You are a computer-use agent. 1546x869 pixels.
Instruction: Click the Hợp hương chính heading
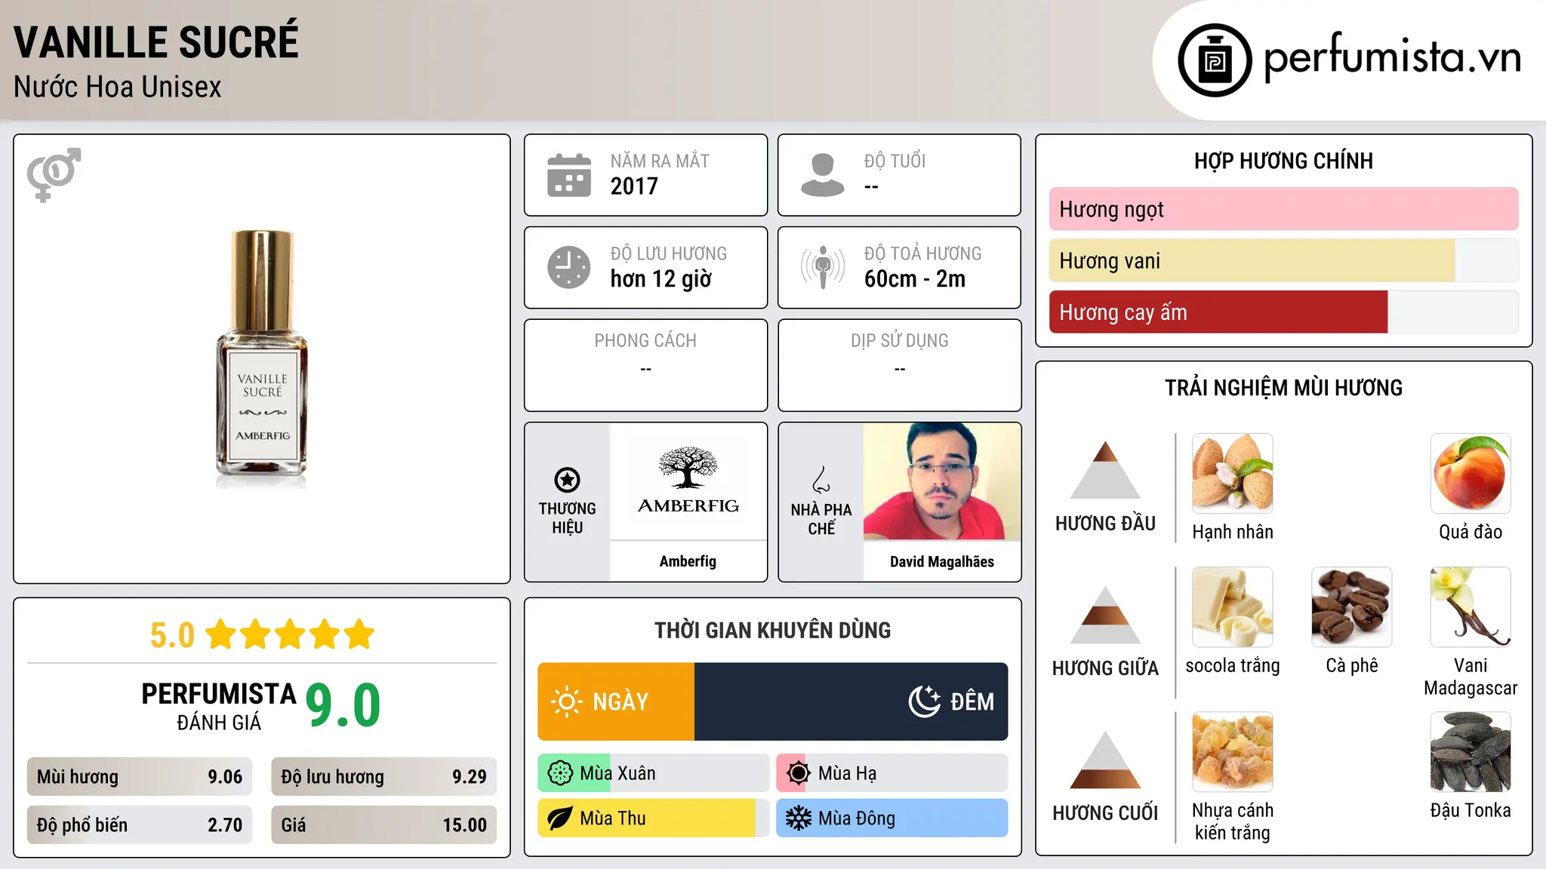coord(1283,161)
